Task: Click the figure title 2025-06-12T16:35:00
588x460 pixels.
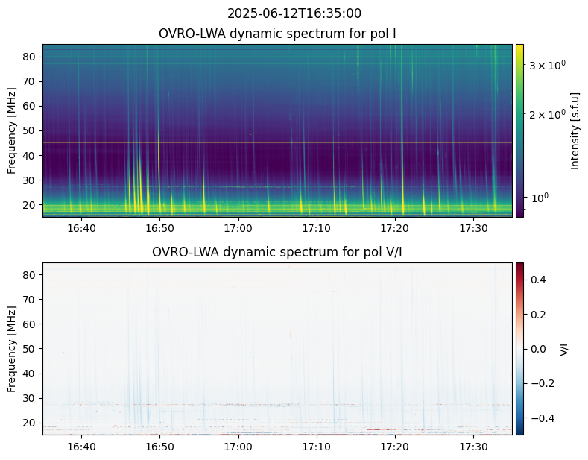Action: (294, 13)
